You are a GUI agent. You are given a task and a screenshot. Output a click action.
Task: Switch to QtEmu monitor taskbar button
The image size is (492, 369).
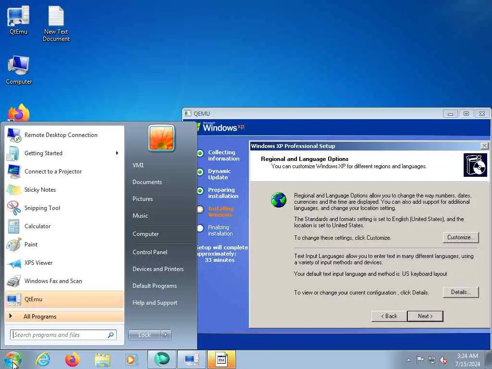coord(192,359)
